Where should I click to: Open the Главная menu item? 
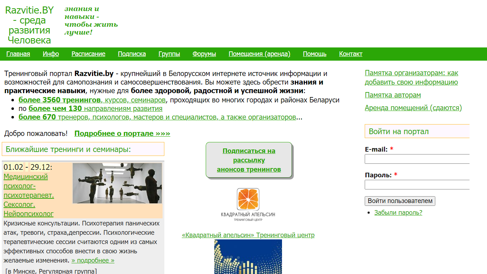18,54
